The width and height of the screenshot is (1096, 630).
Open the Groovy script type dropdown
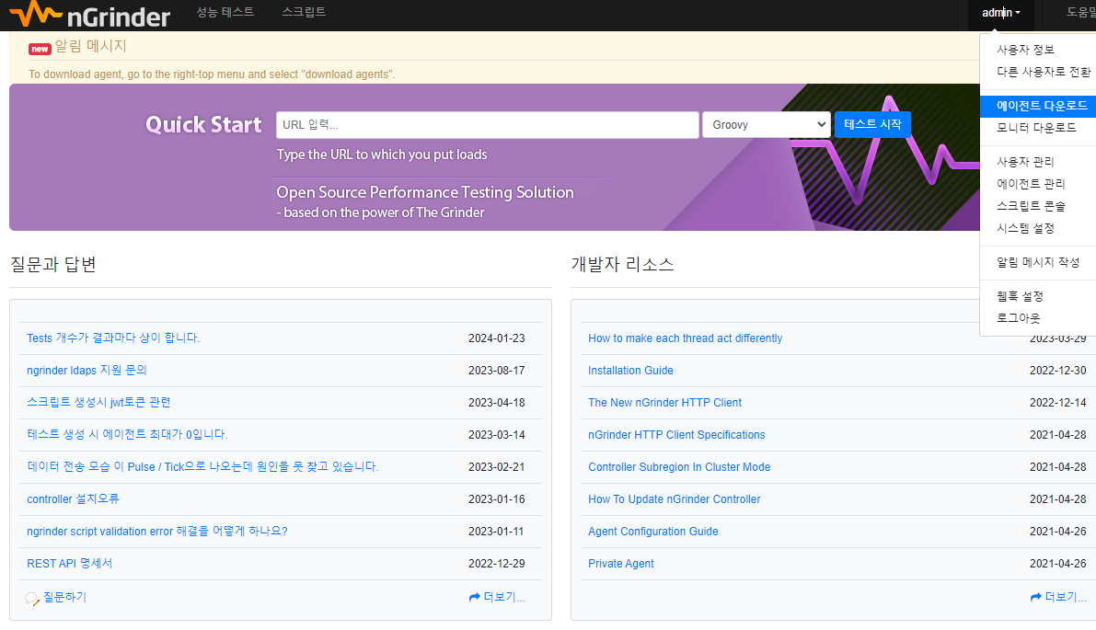click(767, 125)
